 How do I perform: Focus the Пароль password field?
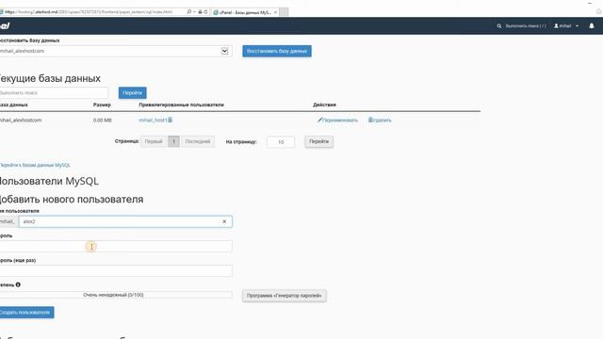click(116, 247)
